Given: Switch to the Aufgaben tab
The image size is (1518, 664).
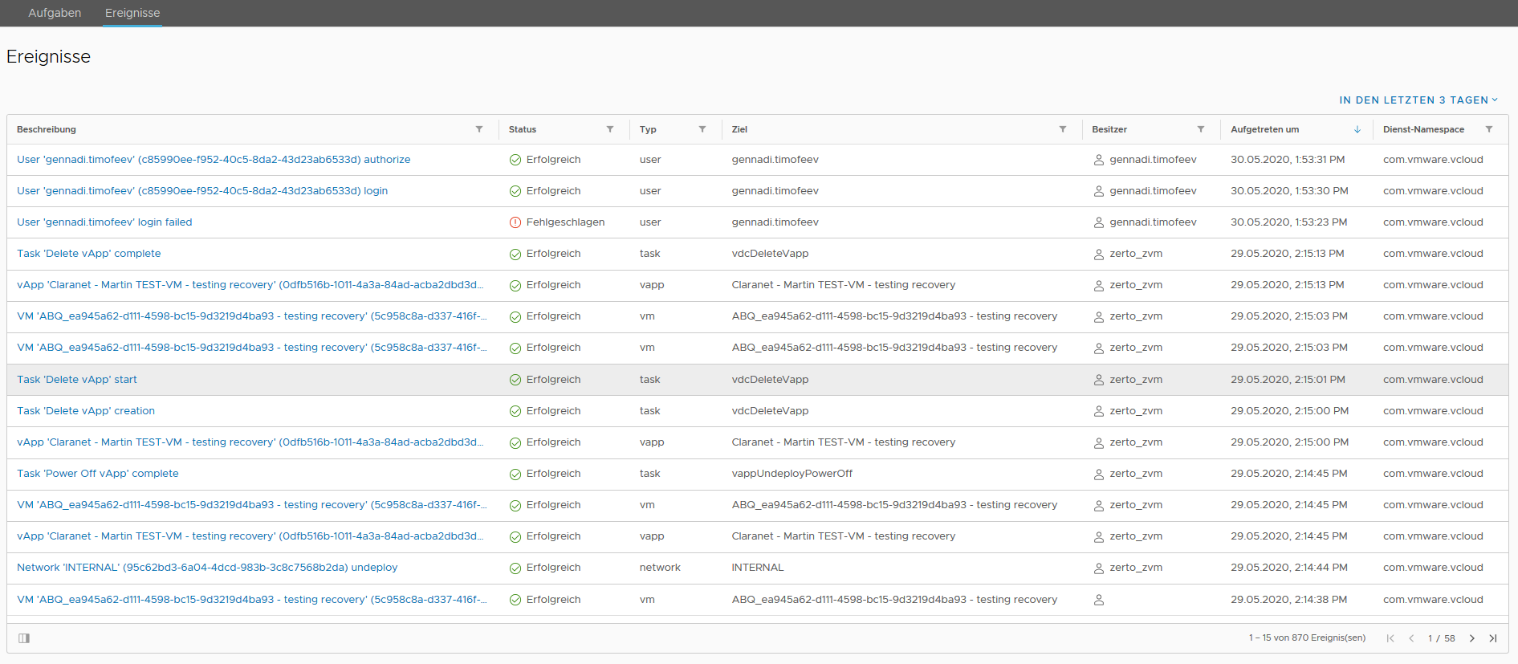Looking at the screenshot, I should 55,13.
